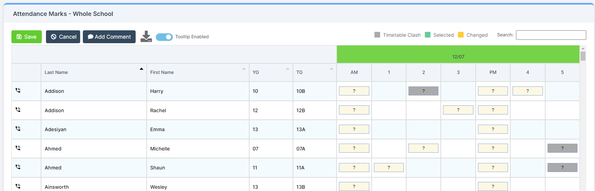Click the Add Comment button
595x191 pixels.
click(x=109, y=37)
